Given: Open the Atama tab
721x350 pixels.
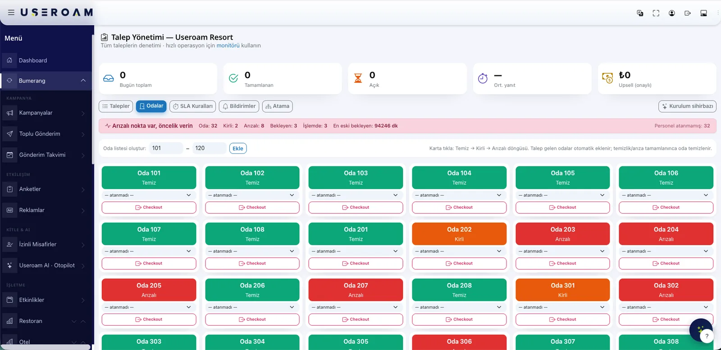Looking at the screenshot, I should 278,106.
